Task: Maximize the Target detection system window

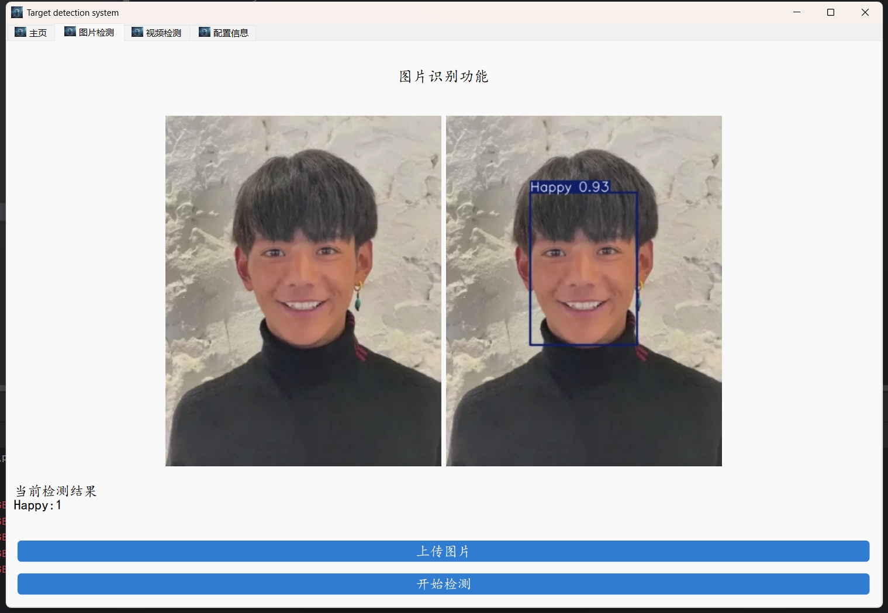Action: pos(831,12)
